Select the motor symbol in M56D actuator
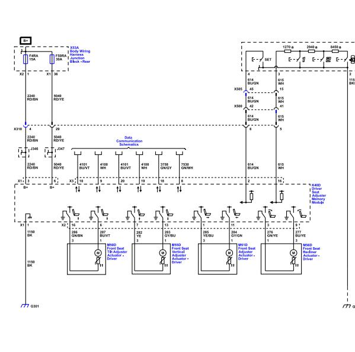Viewport: 355px width, 352px height. pyautogui.click(x=293, y=253)
